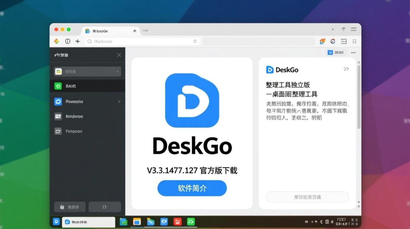
Task: Expand the blue chat sidebar entry
Action: point(119,101)
